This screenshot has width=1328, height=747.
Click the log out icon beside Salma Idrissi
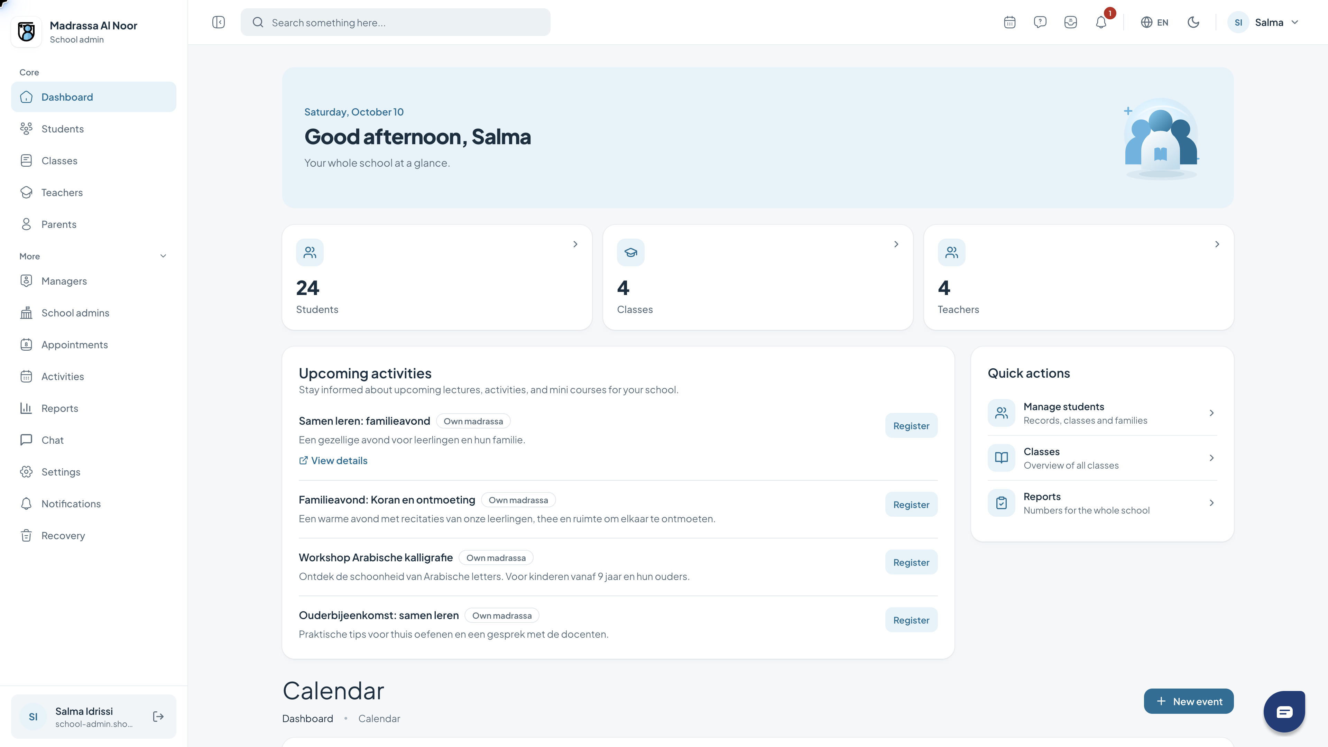158,717
